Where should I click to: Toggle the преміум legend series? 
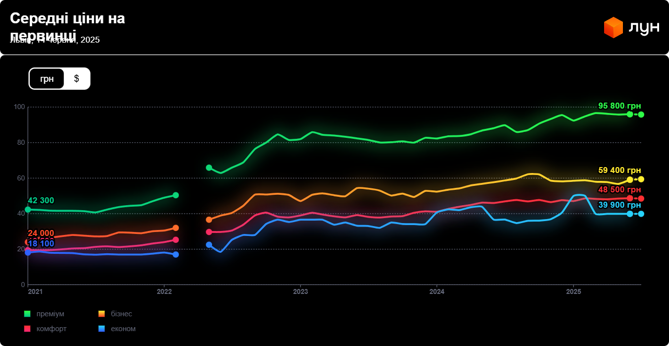(50, 314)
